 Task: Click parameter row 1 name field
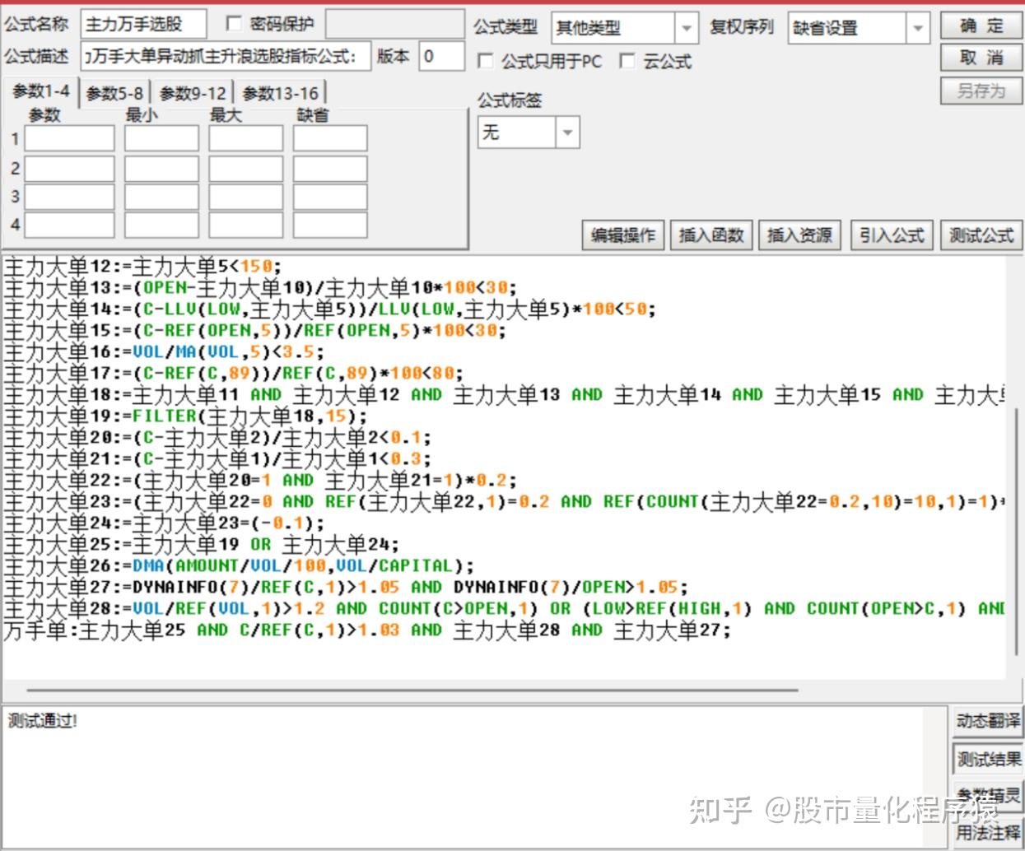click(x=69, y=138)
